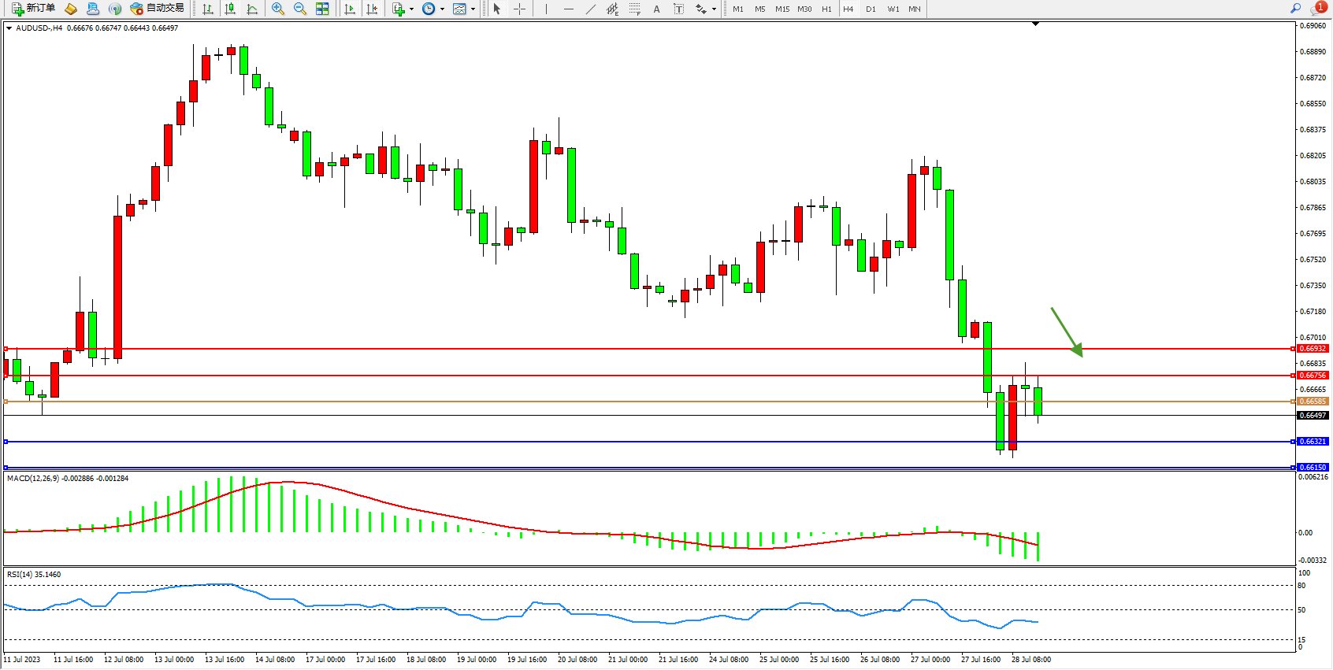Select the Fibonacci retracement tool
1333x670 pixels.
click(x=634, y=9)
